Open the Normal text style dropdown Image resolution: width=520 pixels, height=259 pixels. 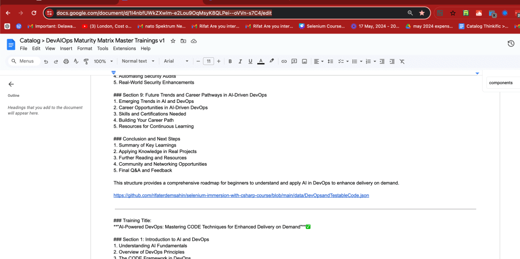(138, 61)
